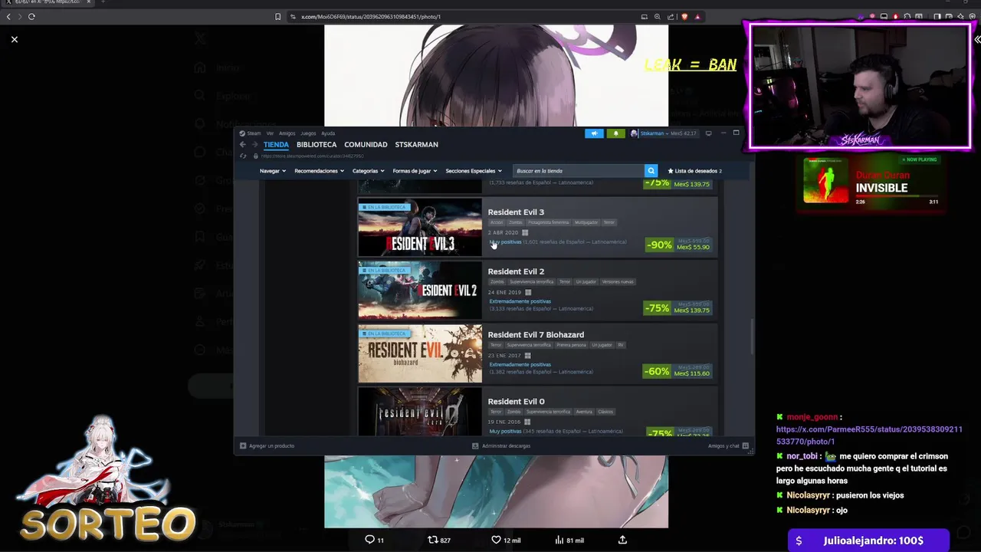This screenshot has height=552, width=981.
Task: Click the Resident Evil 7 Biohazard title
Action: tap(536, 335)
